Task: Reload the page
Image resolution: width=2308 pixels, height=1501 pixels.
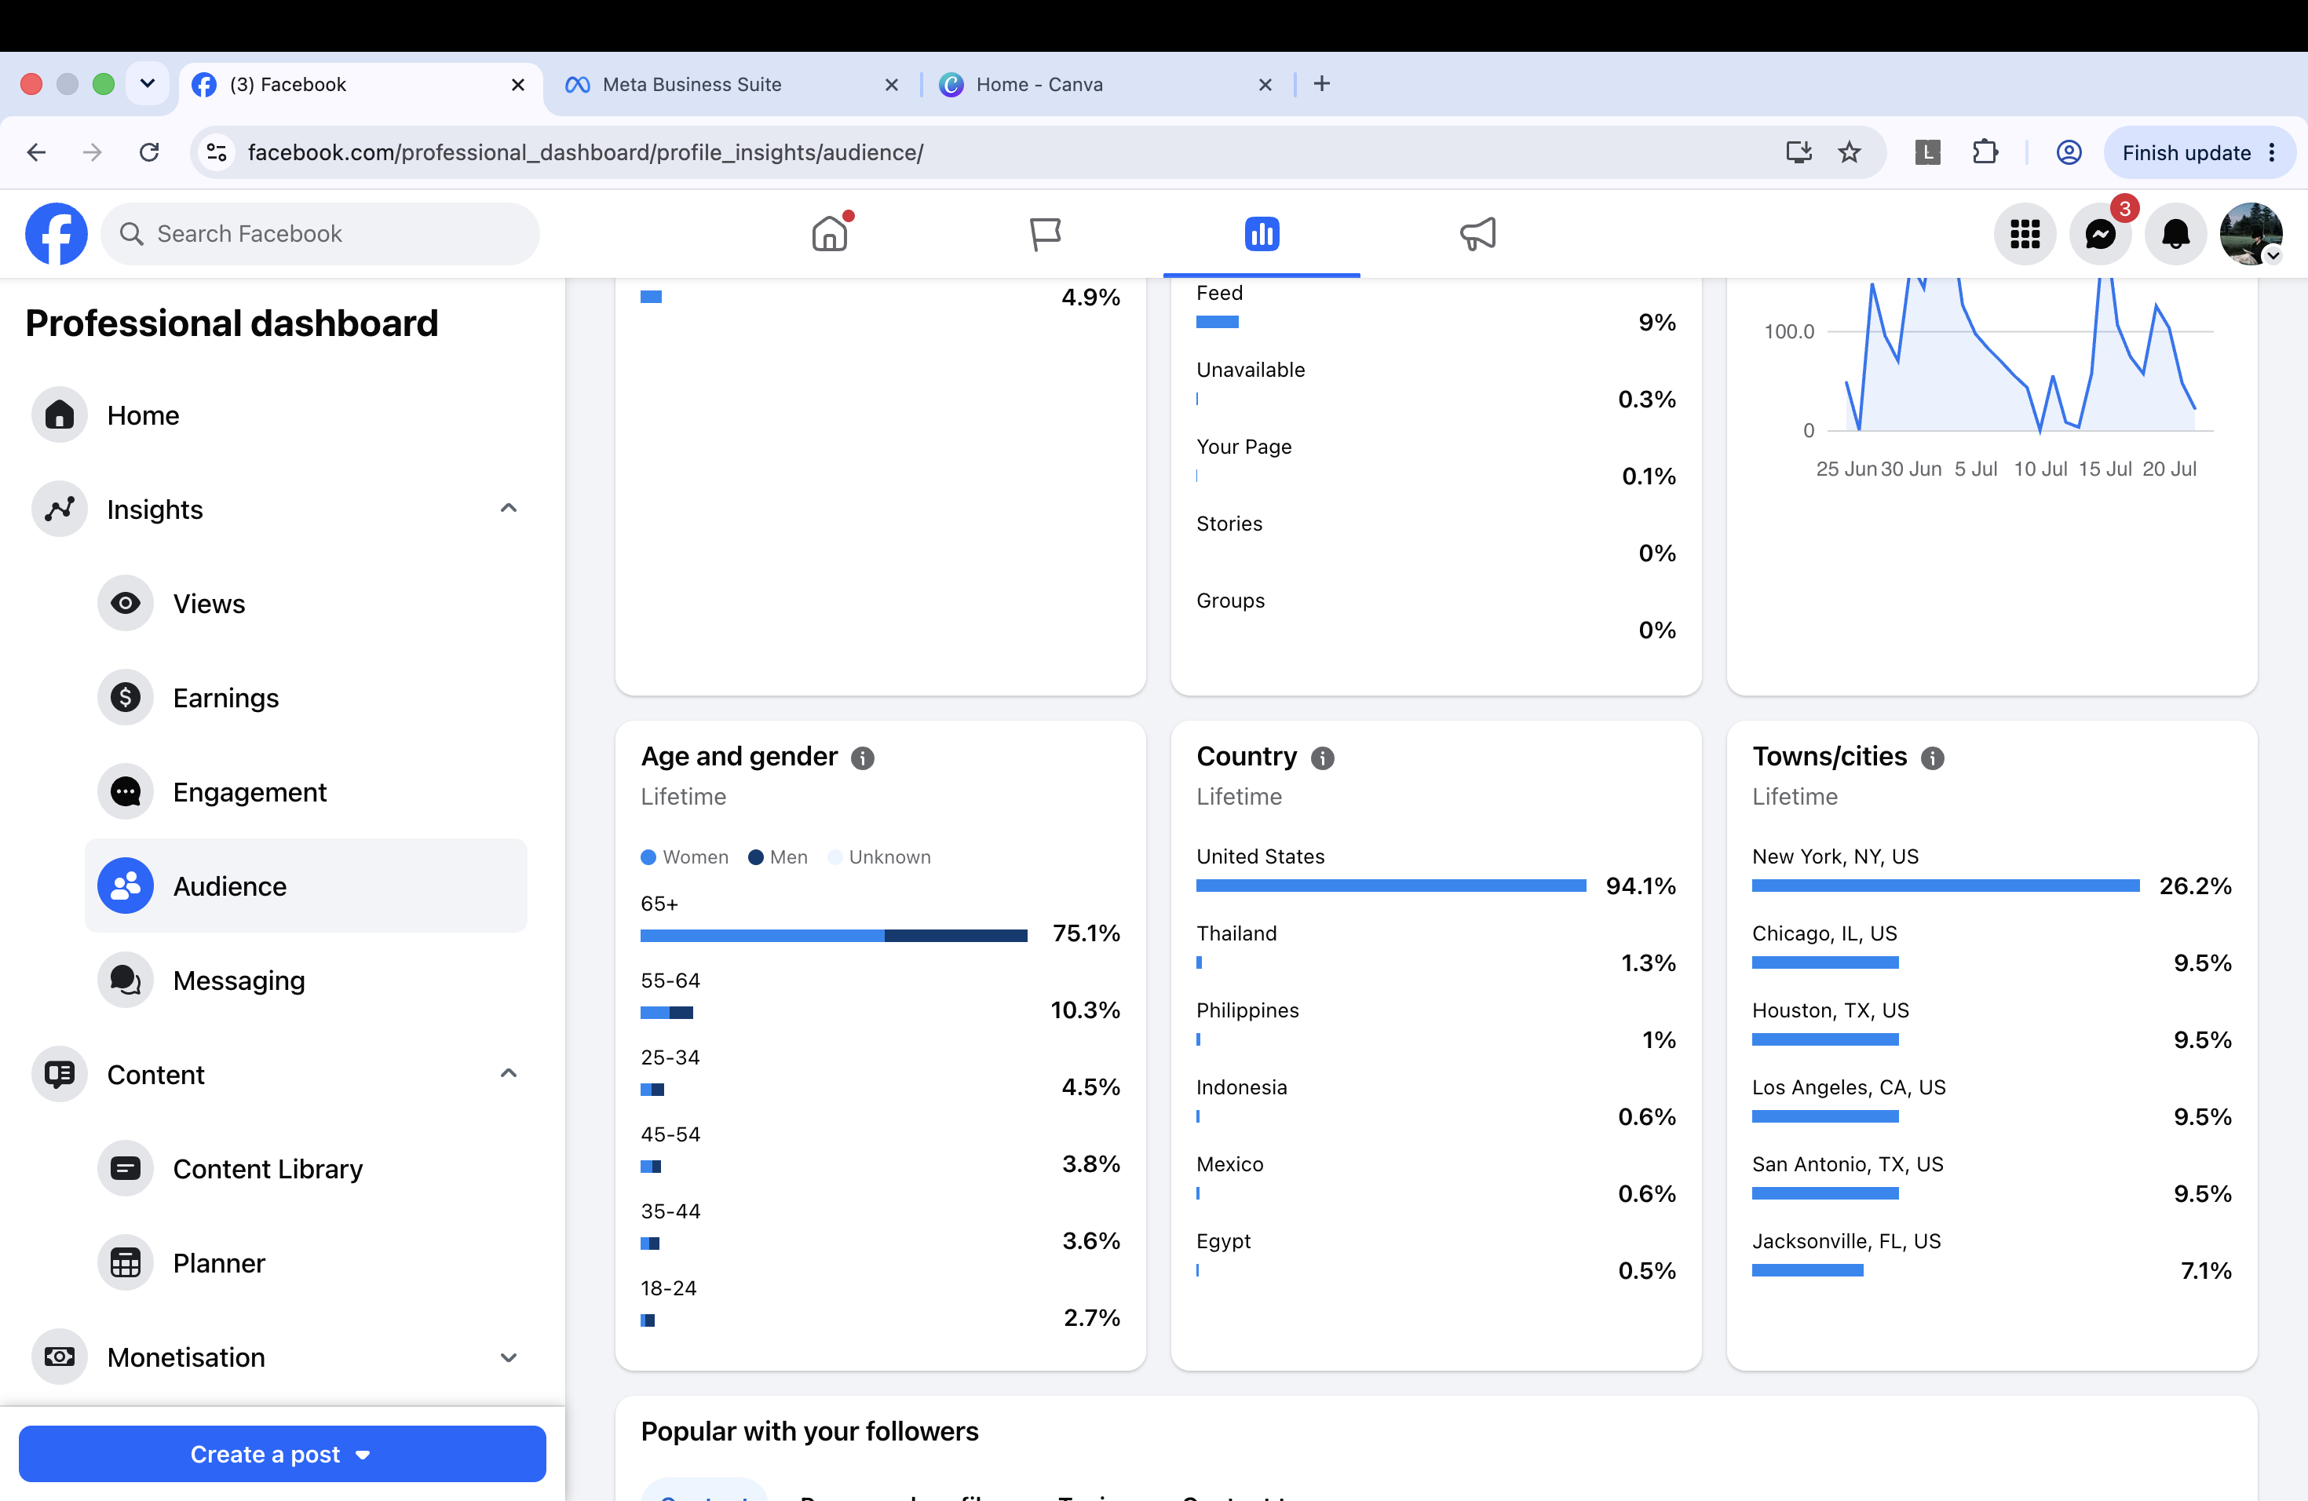Action: tap(149, 152)
